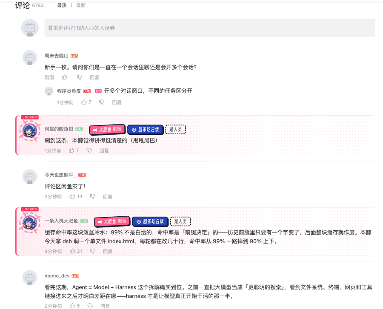
Task: Open momo_dev's avatar
Action: [30, 278]
